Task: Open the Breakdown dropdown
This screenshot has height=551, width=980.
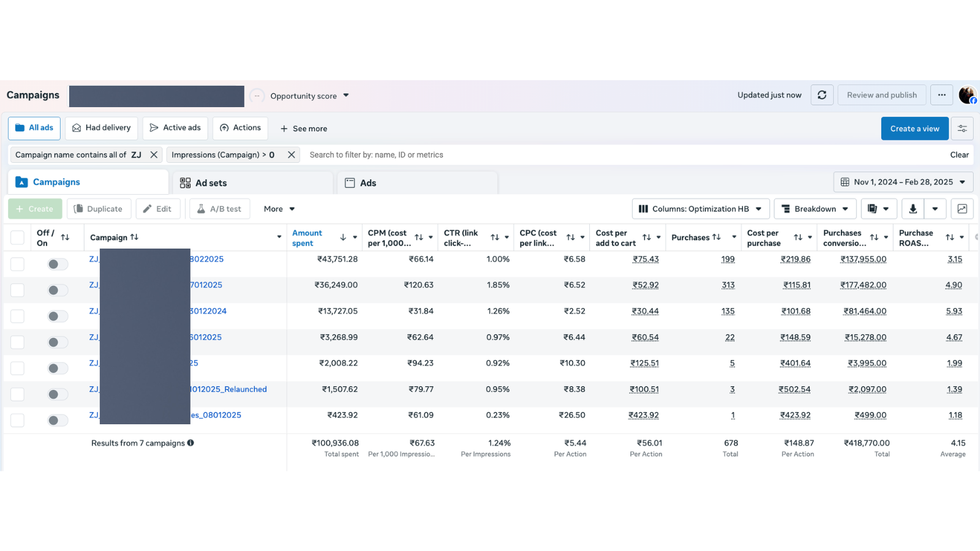Action: (x=815, y=209)
